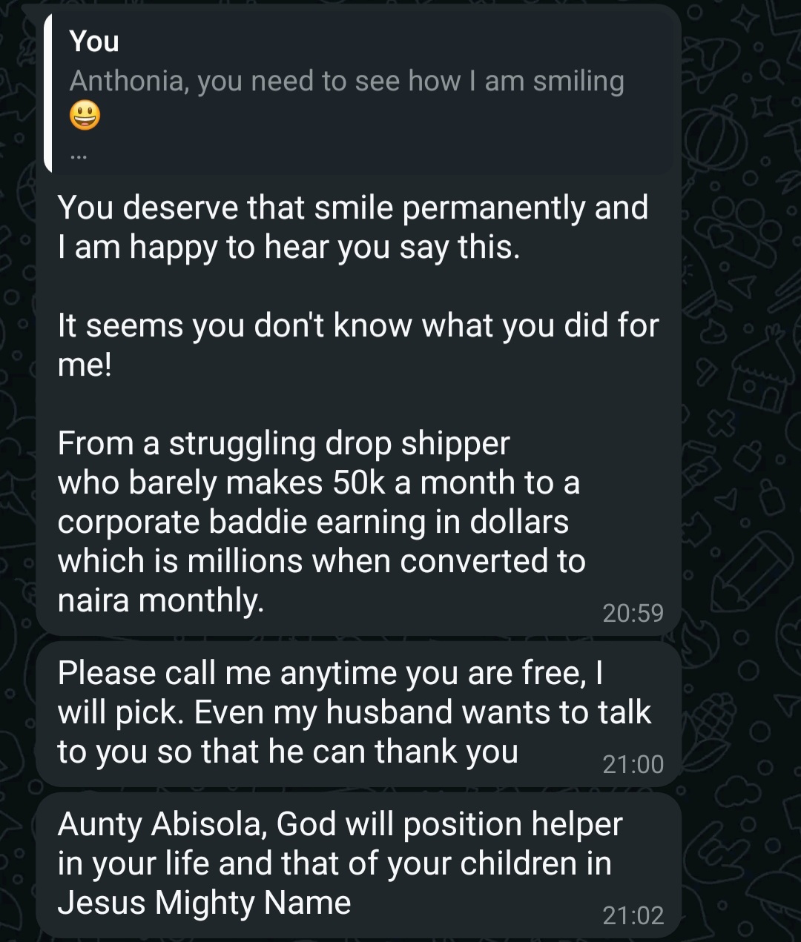The image size is (801, 942).
Task: Tap the 21:02 timestamp
Action: tap(633, 915)
